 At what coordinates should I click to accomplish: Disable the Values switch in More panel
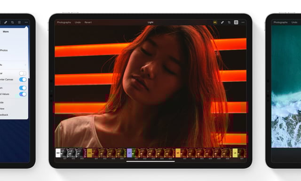[23, 94]
